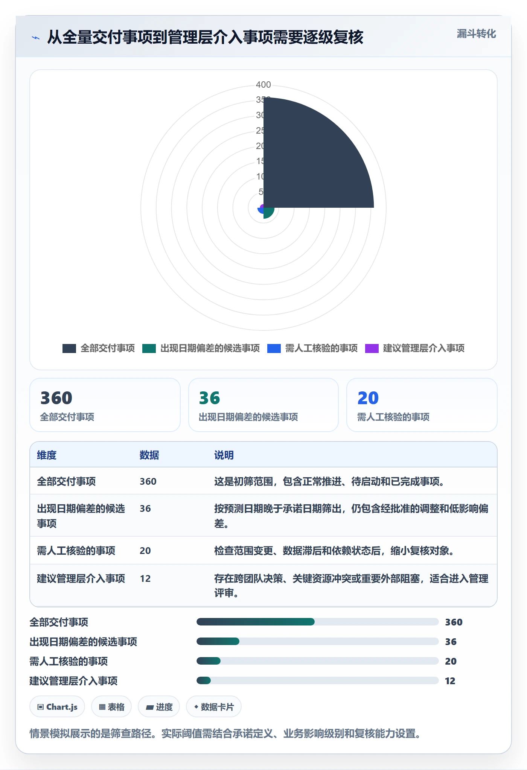Toggle the 建议管理层介入事项 legend swatch
Screen dimensions: 527x770
point(372,348)
